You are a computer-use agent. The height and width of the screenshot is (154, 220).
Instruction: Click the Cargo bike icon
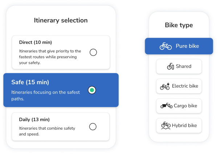[x=167, y=106]
